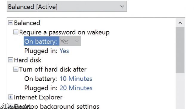Click the 20 Minutes plugged in value
The width and height of the screenshot is (194, 109).
76,88
